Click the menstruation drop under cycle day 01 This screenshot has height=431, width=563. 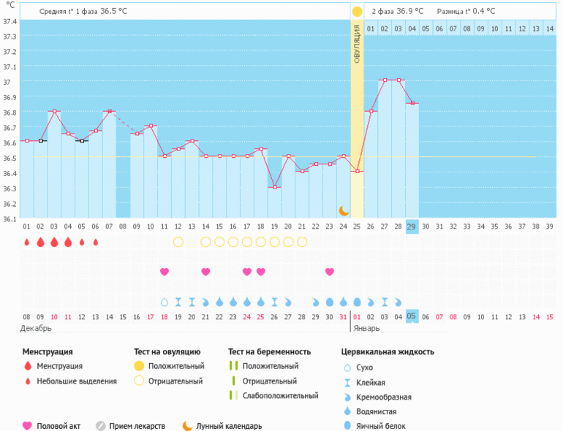pos(27,242)
